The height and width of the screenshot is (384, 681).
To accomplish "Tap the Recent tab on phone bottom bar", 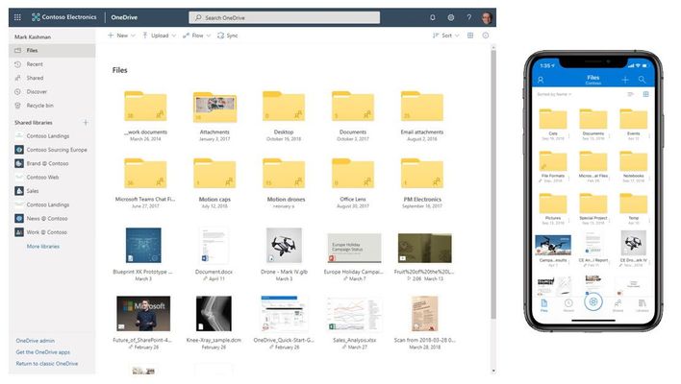I will (568, 305).
